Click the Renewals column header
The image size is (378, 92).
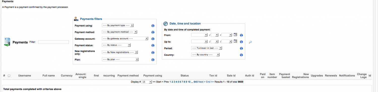[331, 75]
